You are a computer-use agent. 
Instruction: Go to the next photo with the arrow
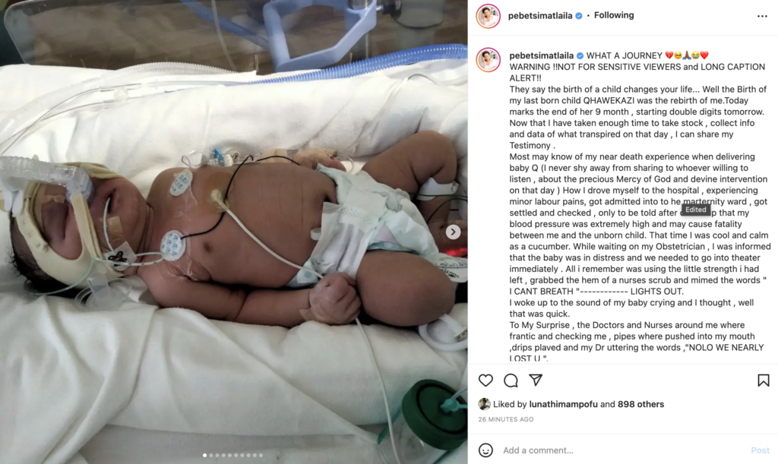click(x=453, y=232)
